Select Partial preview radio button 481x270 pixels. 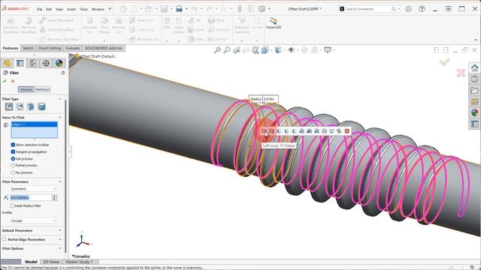[13, 165]
